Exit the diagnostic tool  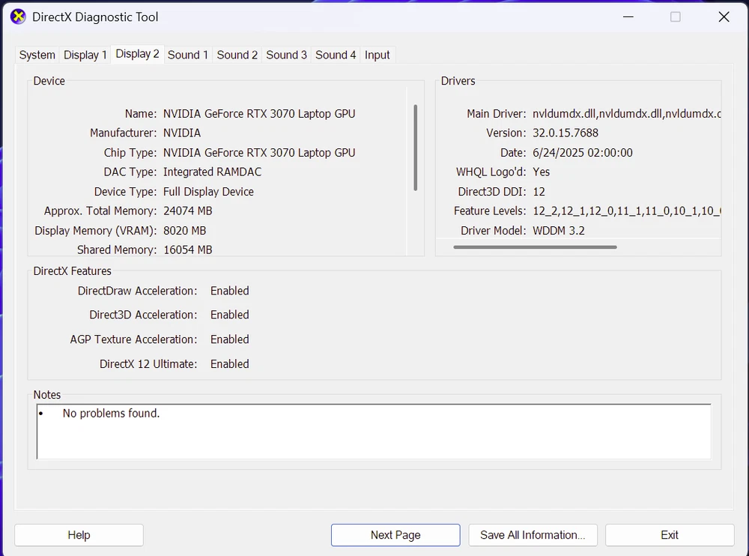pos(670,535)
